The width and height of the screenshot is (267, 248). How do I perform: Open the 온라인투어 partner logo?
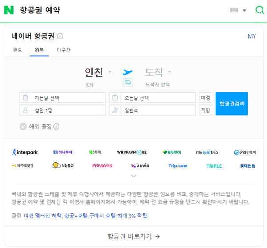[245, 152]
